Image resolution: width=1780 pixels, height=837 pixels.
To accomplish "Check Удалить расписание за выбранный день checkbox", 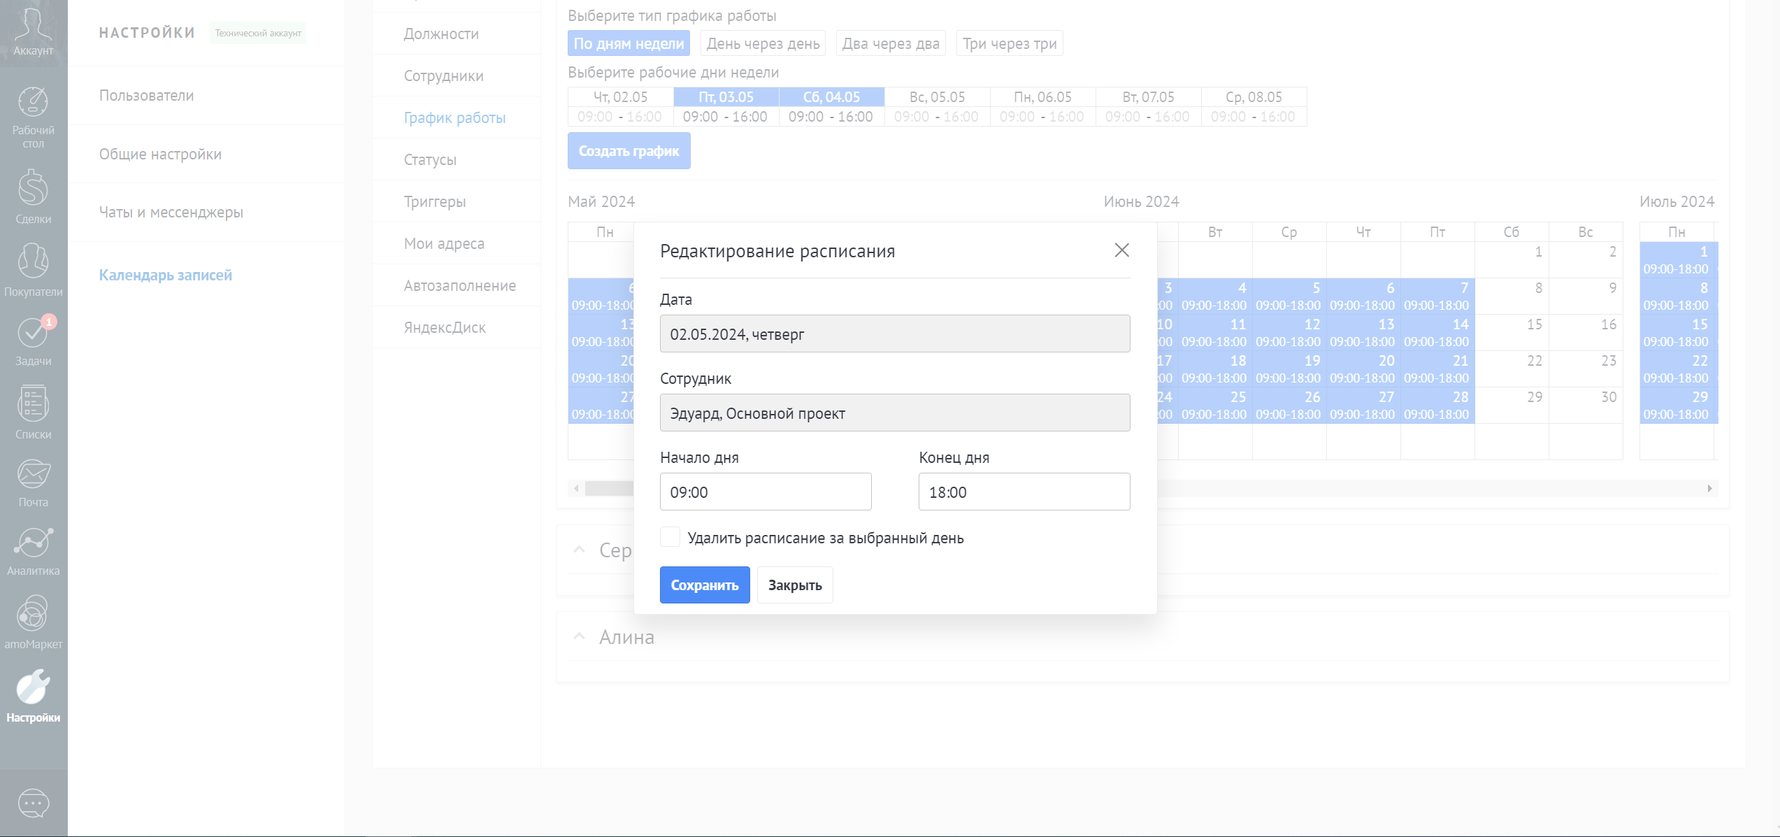I will (x=670, y=537).
